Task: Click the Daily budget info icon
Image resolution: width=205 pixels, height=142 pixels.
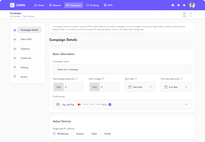Action: pyautogui.click(x=103, y=79)
